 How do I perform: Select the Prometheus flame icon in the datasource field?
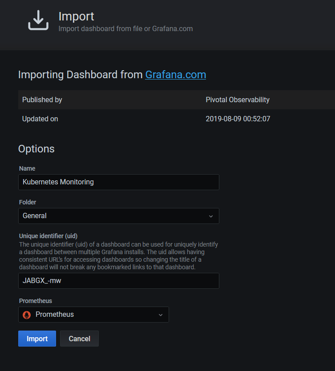pos(26,314)
